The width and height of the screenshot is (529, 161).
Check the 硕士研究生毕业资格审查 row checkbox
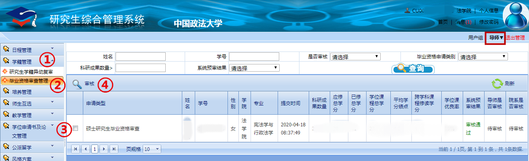[75, 128]
